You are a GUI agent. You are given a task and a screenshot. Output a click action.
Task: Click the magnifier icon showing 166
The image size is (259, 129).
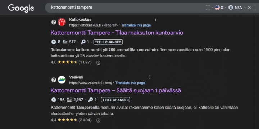tap(54, 100)
